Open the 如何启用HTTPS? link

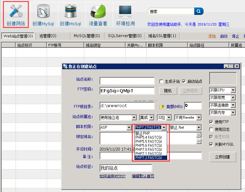pyautogui.click(x=112, y=176)
